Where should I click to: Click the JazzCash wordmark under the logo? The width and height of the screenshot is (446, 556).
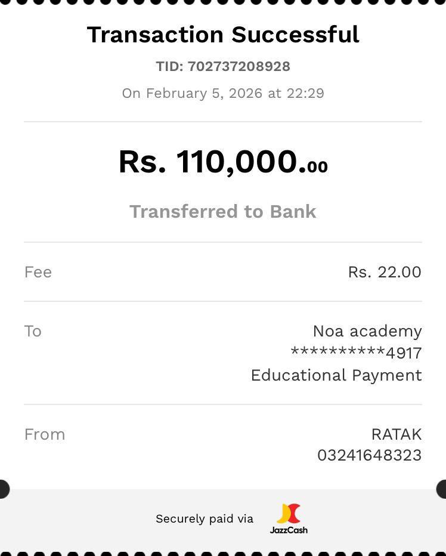point(289,529)
